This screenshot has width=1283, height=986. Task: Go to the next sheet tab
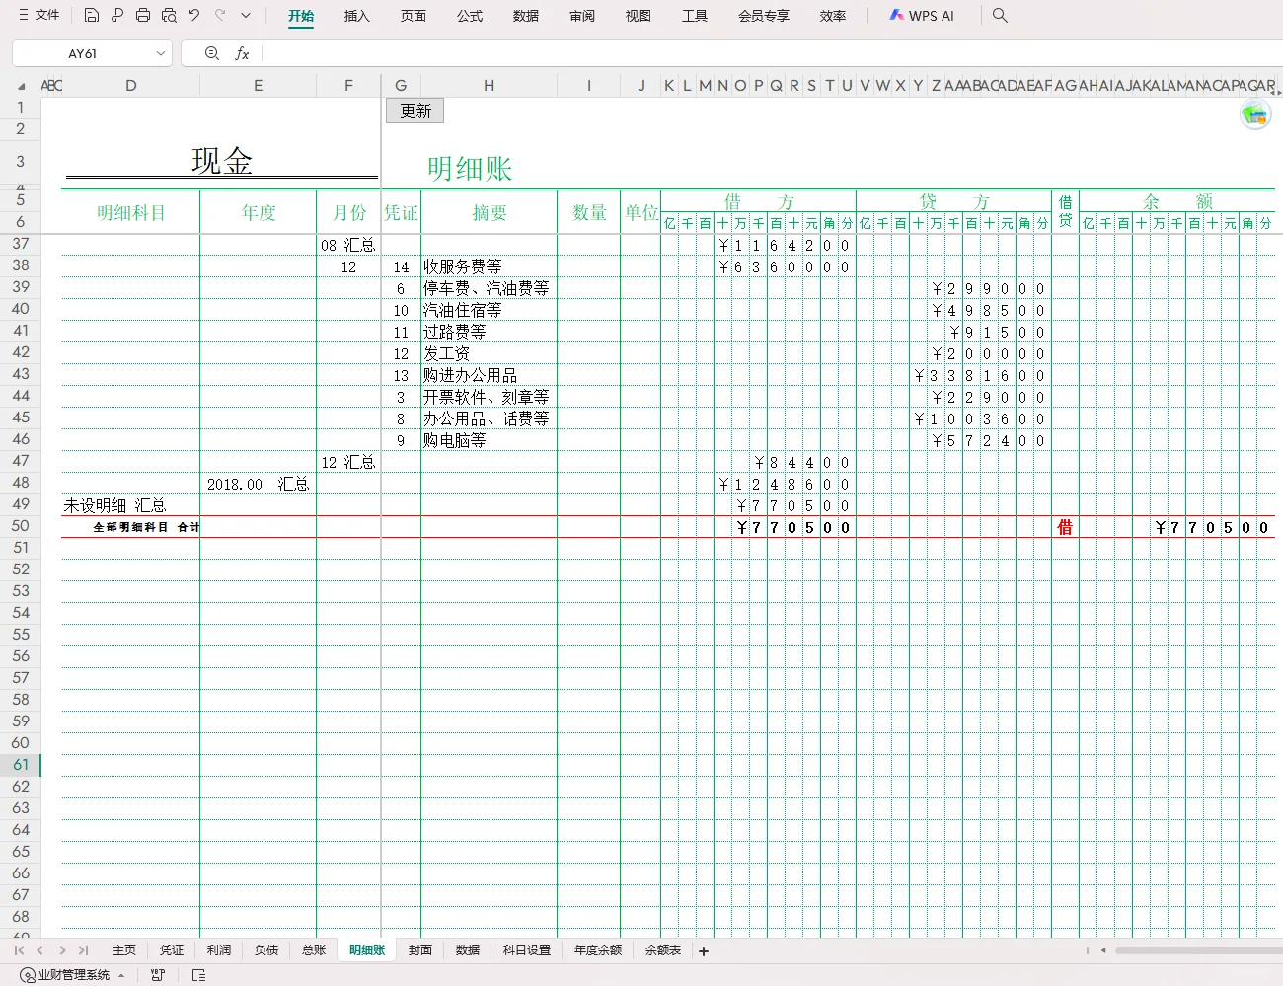click(62, 950)
